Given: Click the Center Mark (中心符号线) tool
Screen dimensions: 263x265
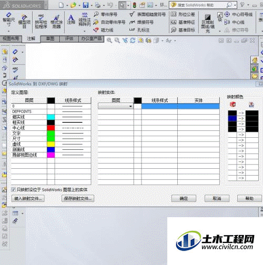Looking at the screenshot, I should point(238,14).
